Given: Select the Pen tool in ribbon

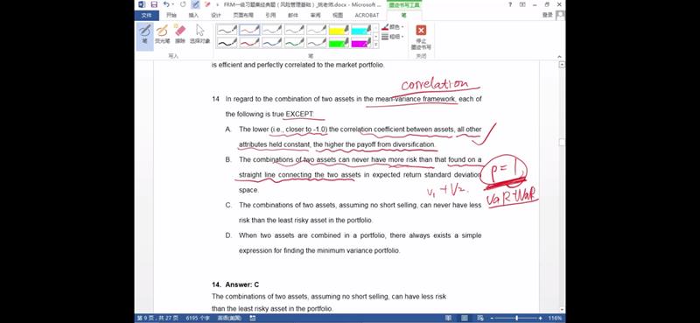Looking at the screenshot, I should tap(144, 34).
